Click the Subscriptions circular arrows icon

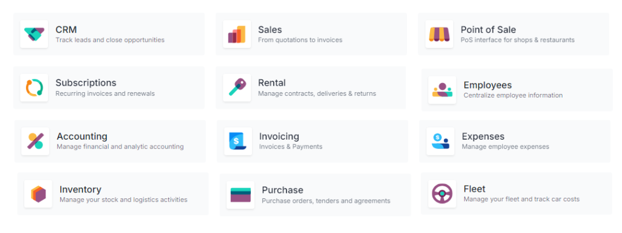pyautogui.click(x=34, y=87)
